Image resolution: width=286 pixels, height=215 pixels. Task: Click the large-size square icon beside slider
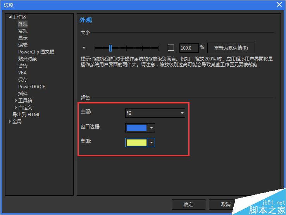point(171,48)
